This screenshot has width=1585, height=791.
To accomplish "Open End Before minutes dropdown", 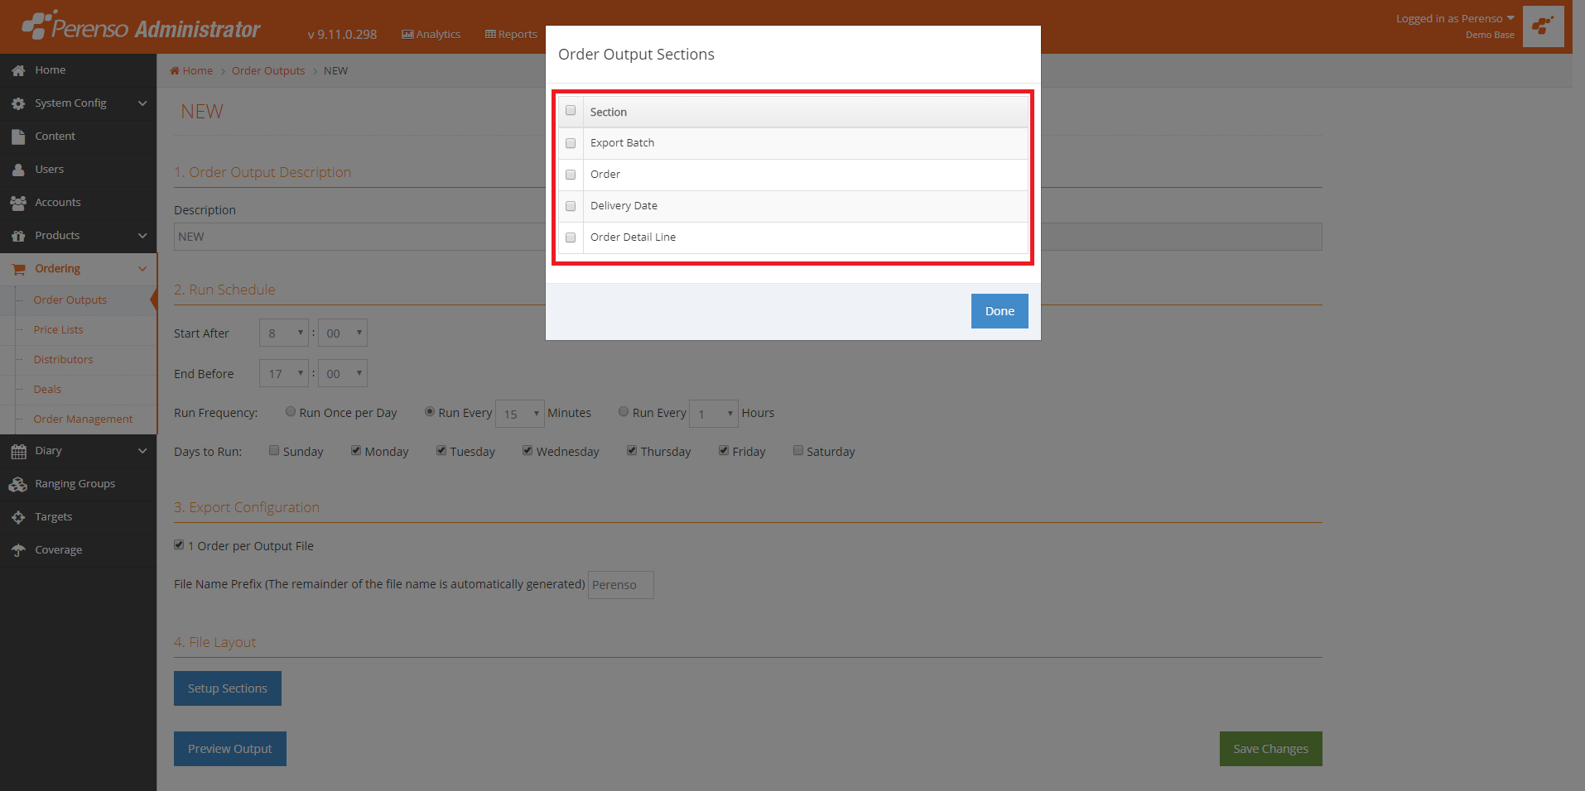I will pyautogui.click(x=343, y=373).
